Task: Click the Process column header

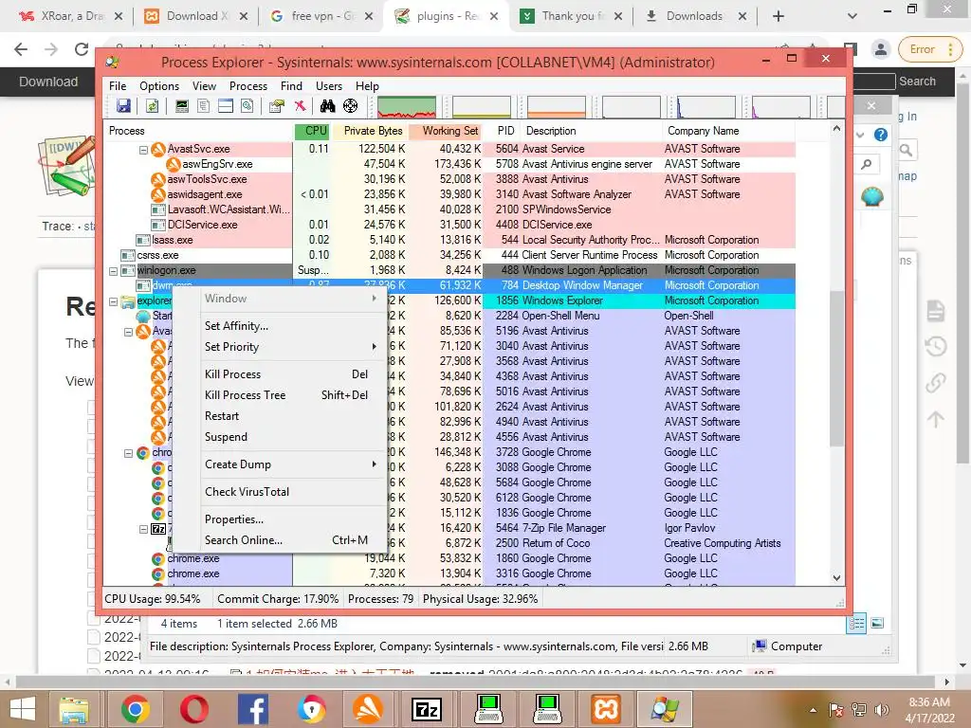Action: [x=198, y=131]
